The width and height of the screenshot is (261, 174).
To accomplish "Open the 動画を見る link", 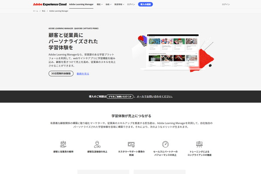I will (83, 74).
